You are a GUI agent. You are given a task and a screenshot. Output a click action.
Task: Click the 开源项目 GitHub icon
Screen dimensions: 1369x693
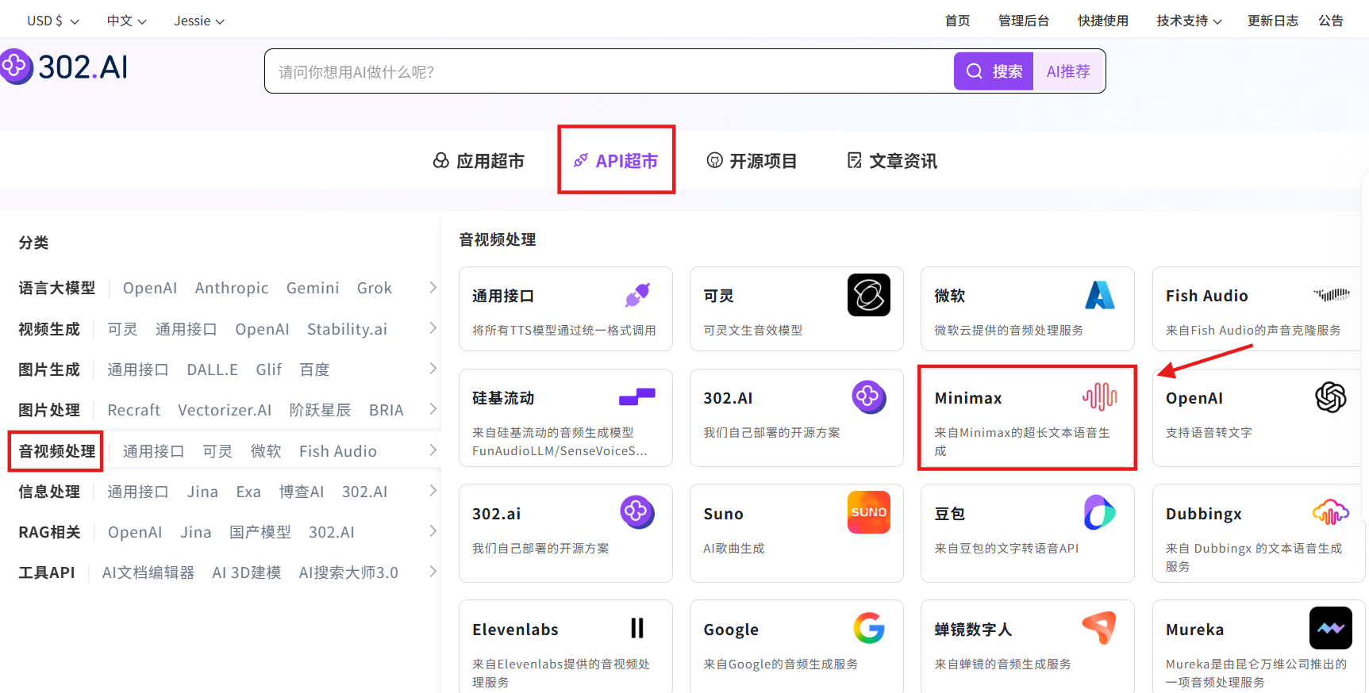715,161
